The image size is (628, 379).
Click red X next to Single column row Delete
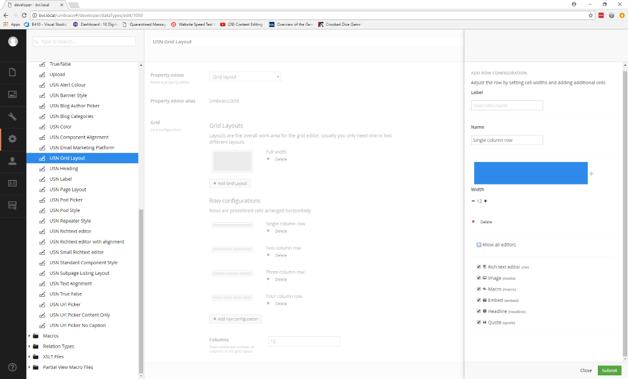[268, 231]
